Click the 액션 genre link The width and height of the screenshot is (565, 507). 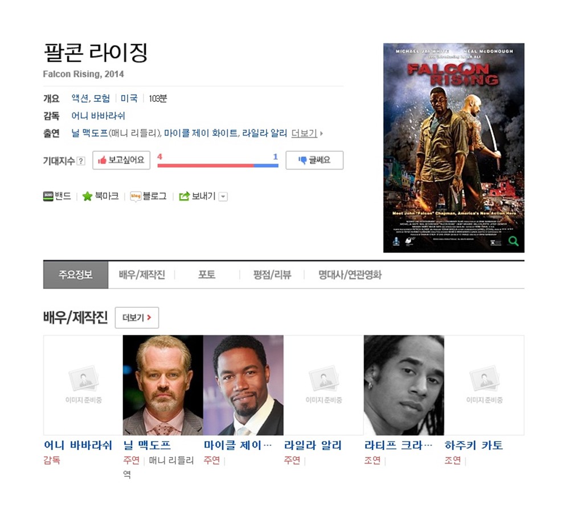point(80,98)
